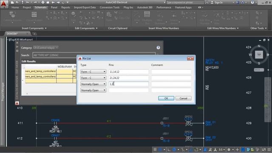The height and width of the screenshot is (153, 272).
Task: Click the next project drawing arrow
Action: click(x=58, y=2)
